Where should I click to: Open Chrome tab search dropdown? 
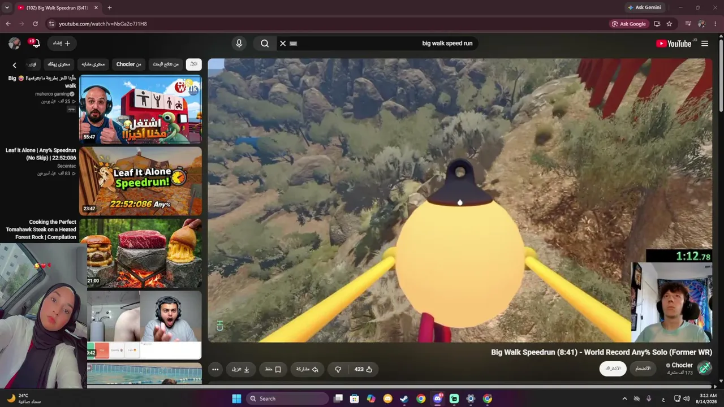[7, 7]
